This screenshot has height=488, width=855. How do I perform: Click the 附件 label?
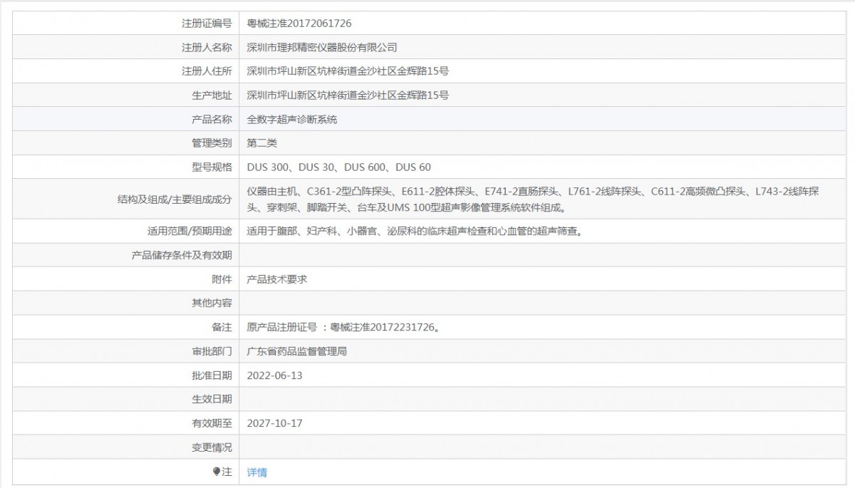[x=222, y=279]
